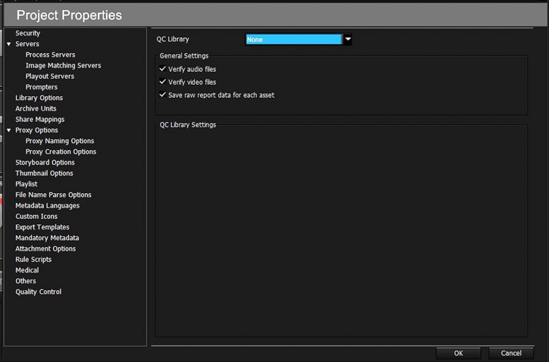Select Thumbnail Options
Viewport: 549px width, 362px height.
pos(44,173)
